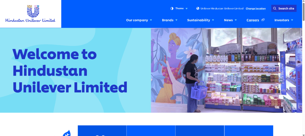Click the blue leaf icon below the banner
305x136 pixels.
click(x=66, y=133)
